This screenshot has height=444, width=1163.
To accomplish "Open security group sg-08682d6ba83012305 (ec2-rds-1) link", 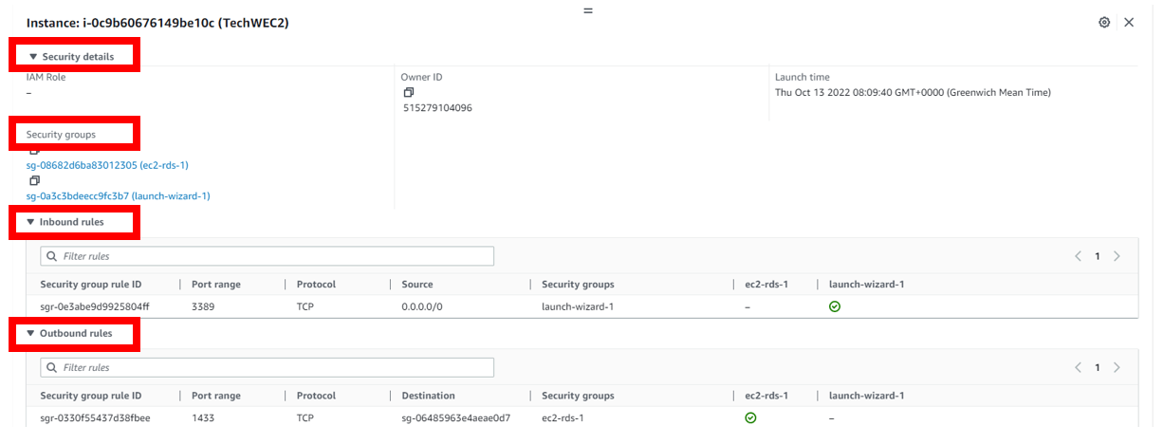I will tap(107, 165).
